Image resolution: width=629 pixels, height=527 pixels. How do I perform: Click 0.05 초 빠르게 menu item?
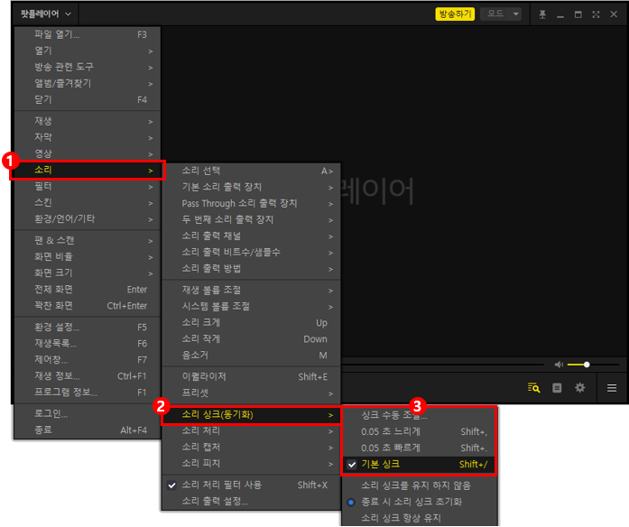coord(420,448)
